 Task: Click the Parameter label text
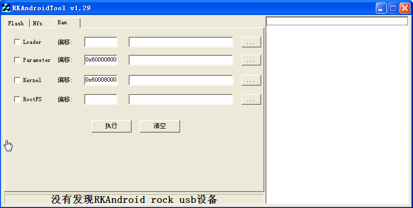click(37, 60)
